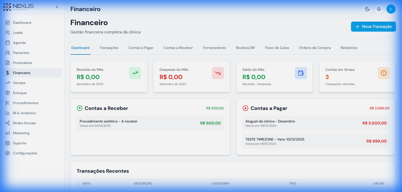Open the Recibos/NF tab
Screen dimensions: 402x192
pos(245,48)
